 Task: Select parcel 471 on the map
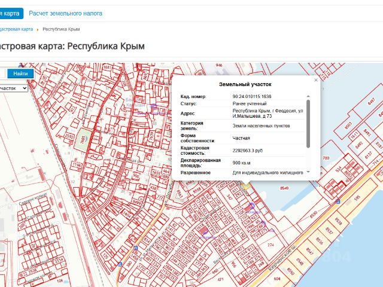pos(221,279)
